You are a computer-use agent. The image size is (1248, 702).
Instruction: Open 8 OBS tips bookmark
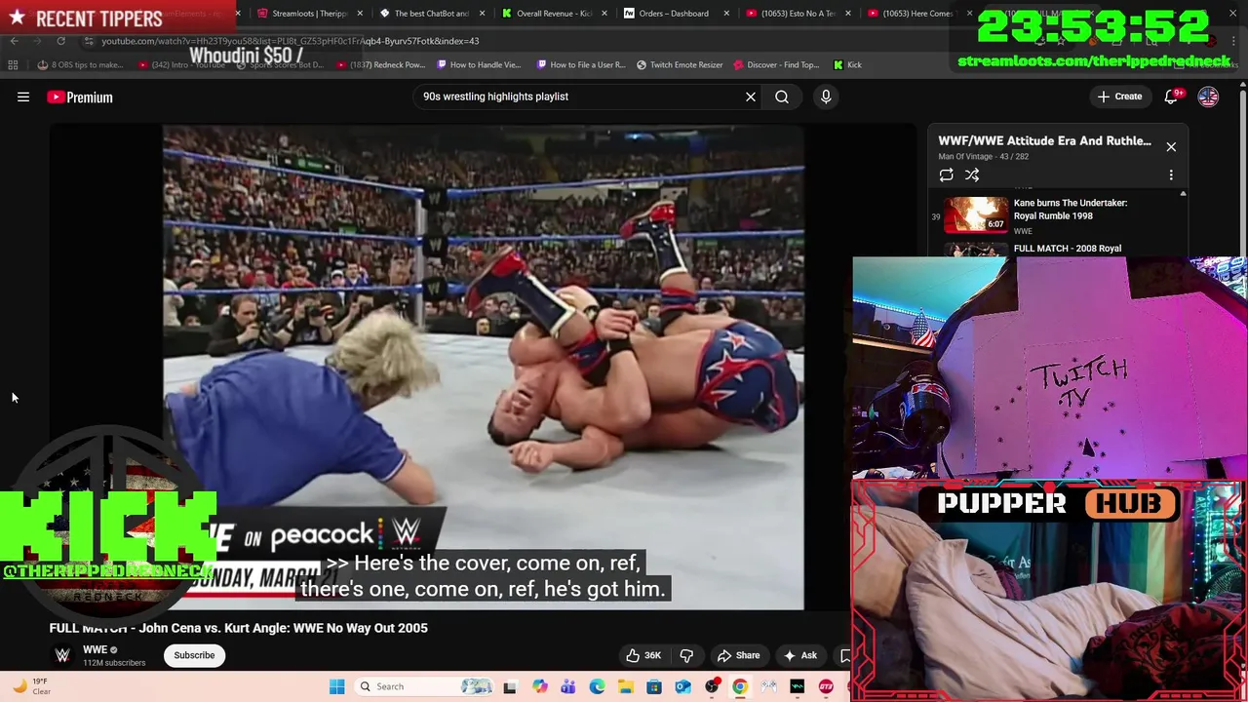[x=80, y=65]
